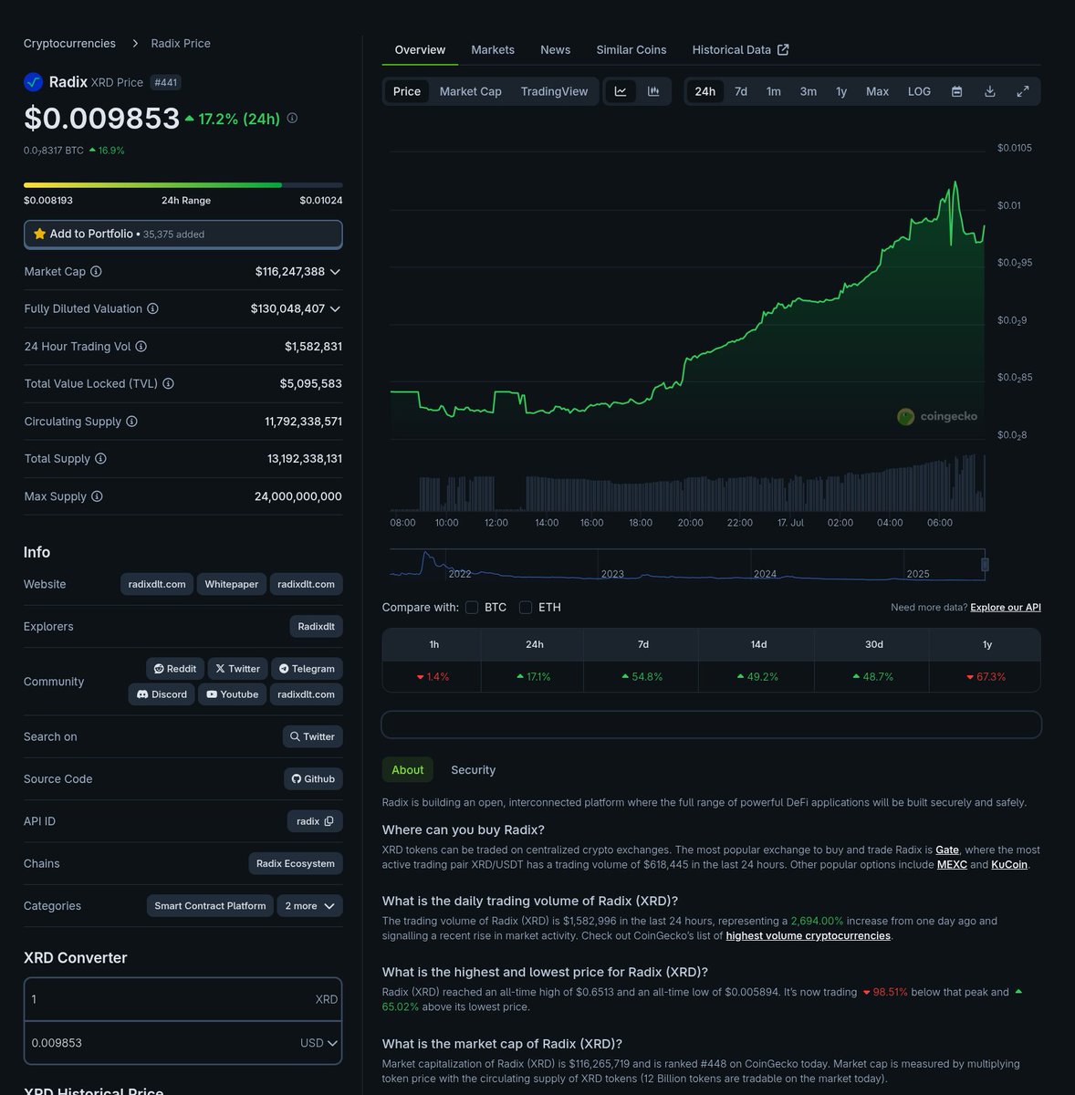Open the Reddit community link

(175, 669)
